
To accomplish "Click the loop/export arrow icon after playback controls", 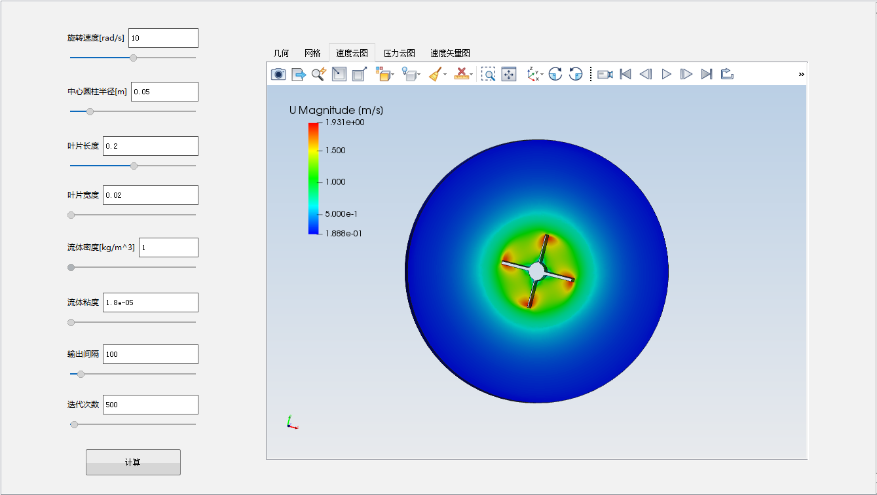I will [727, 74].
